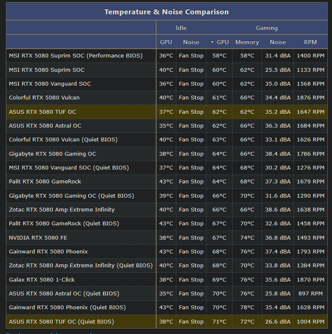Screen dimensions: 332x334
Task: Select MSI RTX 5080 Vanguard SOC (Quiet BIOS)
Action: pos(69,168)
